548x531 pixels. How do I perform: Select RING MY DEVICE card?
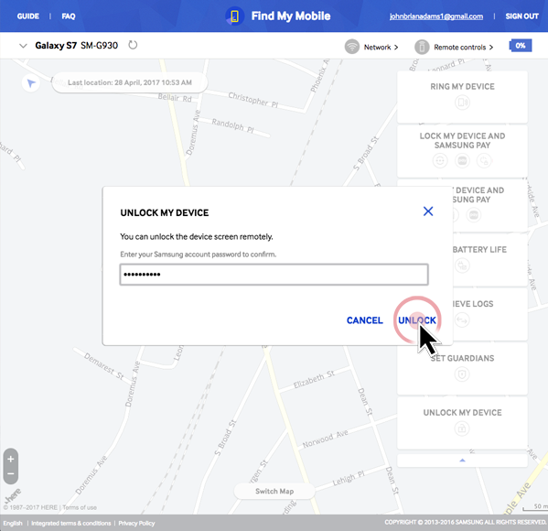[462, 96]
